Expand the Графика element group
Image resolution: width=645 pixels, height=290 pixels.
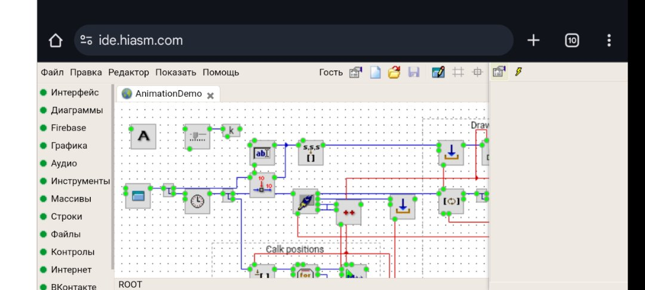(x=70, y=146)
